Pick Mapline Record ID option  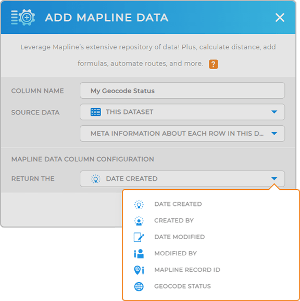[187, 270]
